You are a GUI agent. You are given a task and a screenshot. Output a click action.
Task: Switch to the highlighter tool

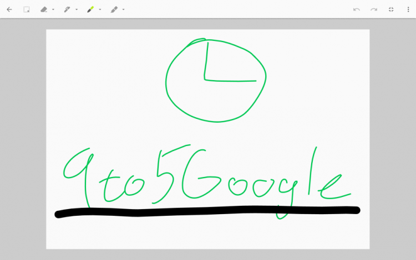(114, 9)
